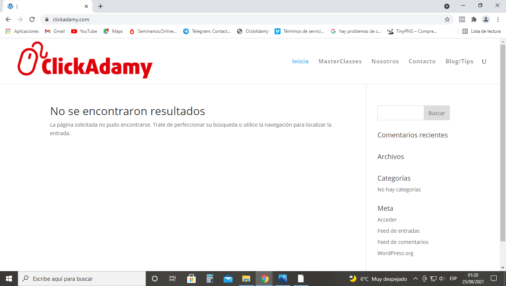Open the MasterClasses menu item
506x286 pixels.
pos(340,61)
